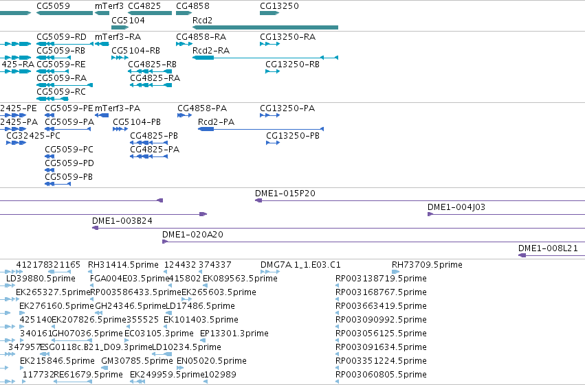Select the RP003138719.5prime EST label
The image size is (585, 385).
click(x=381, y=279)
